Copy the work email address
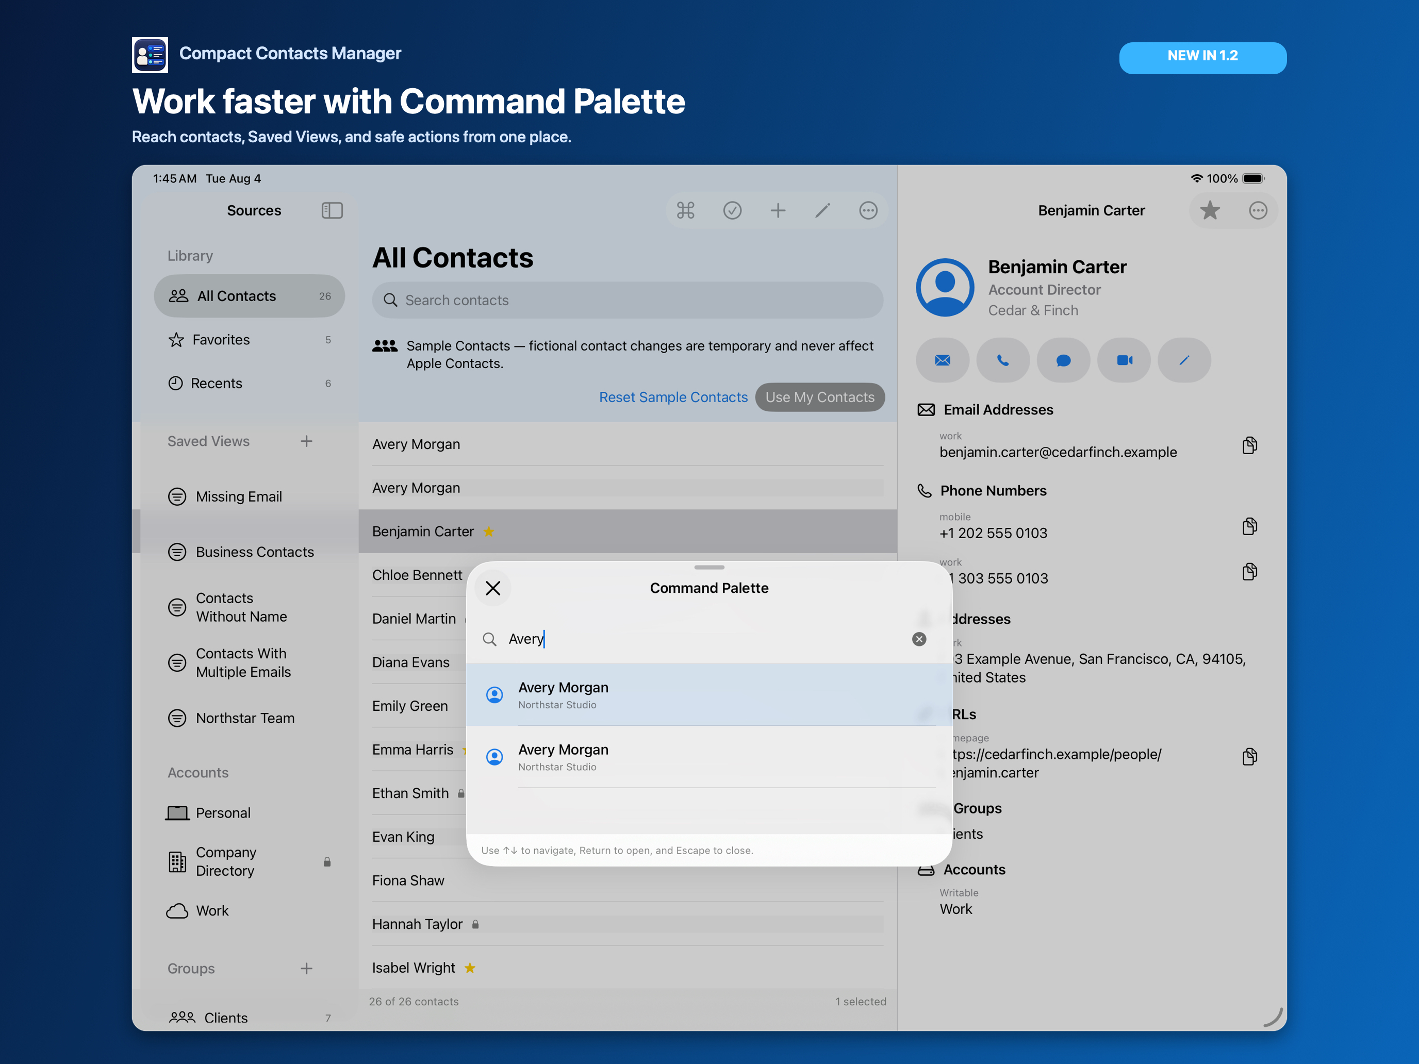This screenshot has height=1064, width=1419. pos(1250,445)
